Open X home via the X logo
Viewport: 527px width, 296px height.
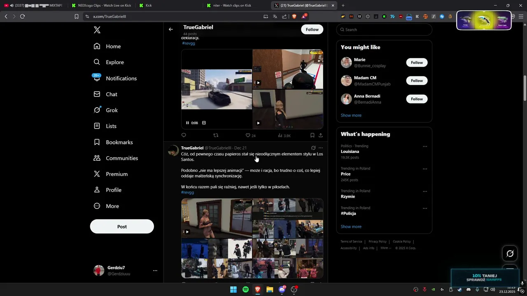pos(97,30)
